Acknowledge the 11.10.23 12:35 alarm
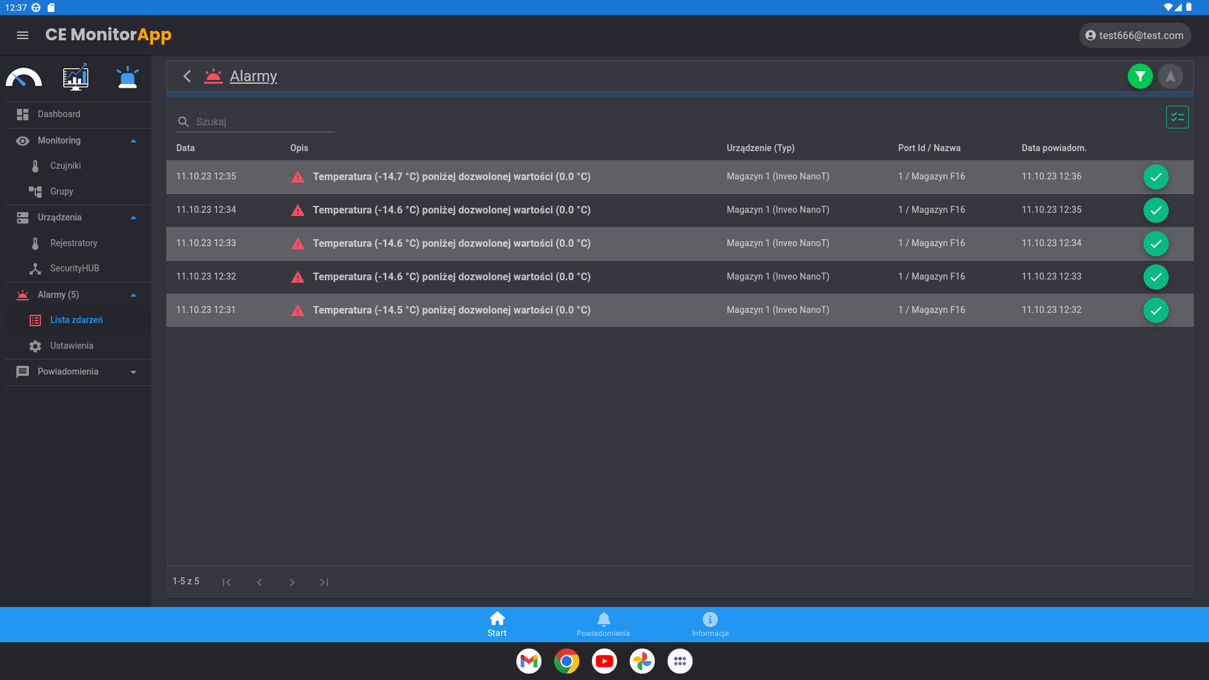This screenshot has width=1209, height=680. click(1155, 177)
